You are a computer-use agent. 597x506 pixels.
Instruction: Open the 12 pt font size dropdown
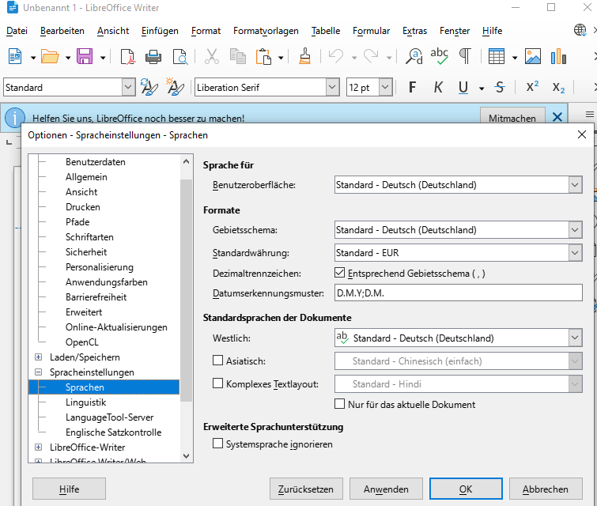385,87
